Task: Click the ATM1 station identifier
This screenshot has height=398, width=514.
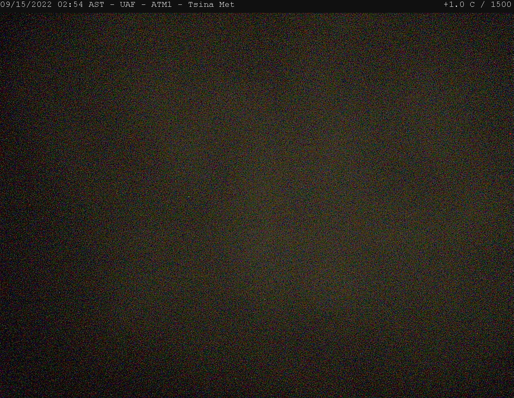Action: 161,5
